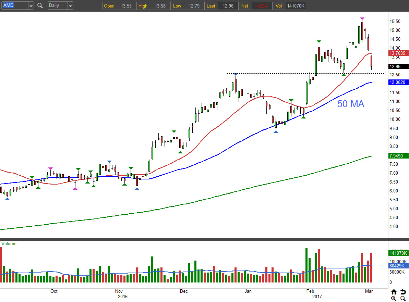Click the zoom out magnifier icon

point(403,299)
